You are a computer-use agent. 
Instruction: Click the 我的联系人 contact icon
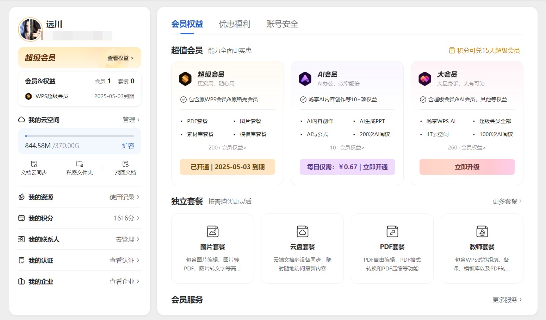pos(21,239)
